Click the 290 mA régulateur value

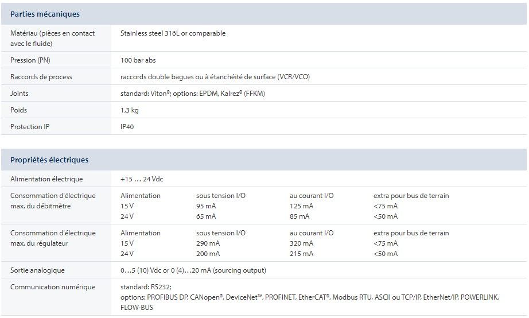pyautogui.click(x=208, y=243)
